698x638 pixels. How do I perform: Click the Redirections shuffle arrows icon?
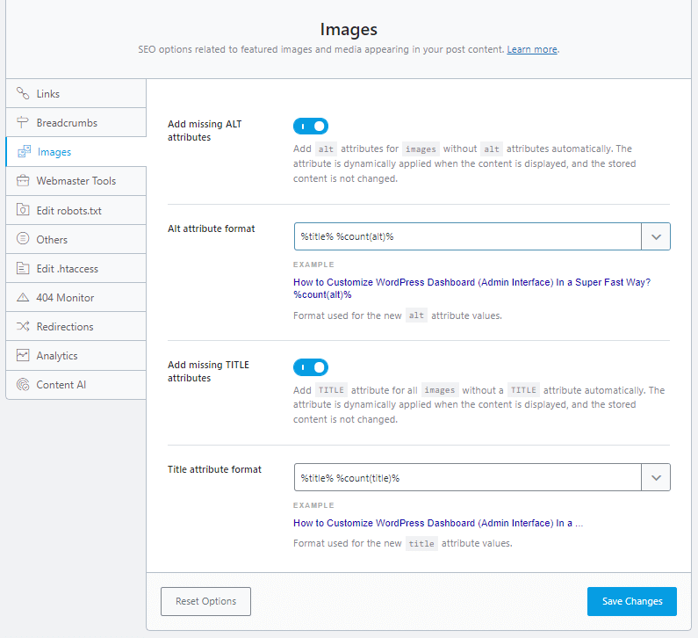click(23, 327)
